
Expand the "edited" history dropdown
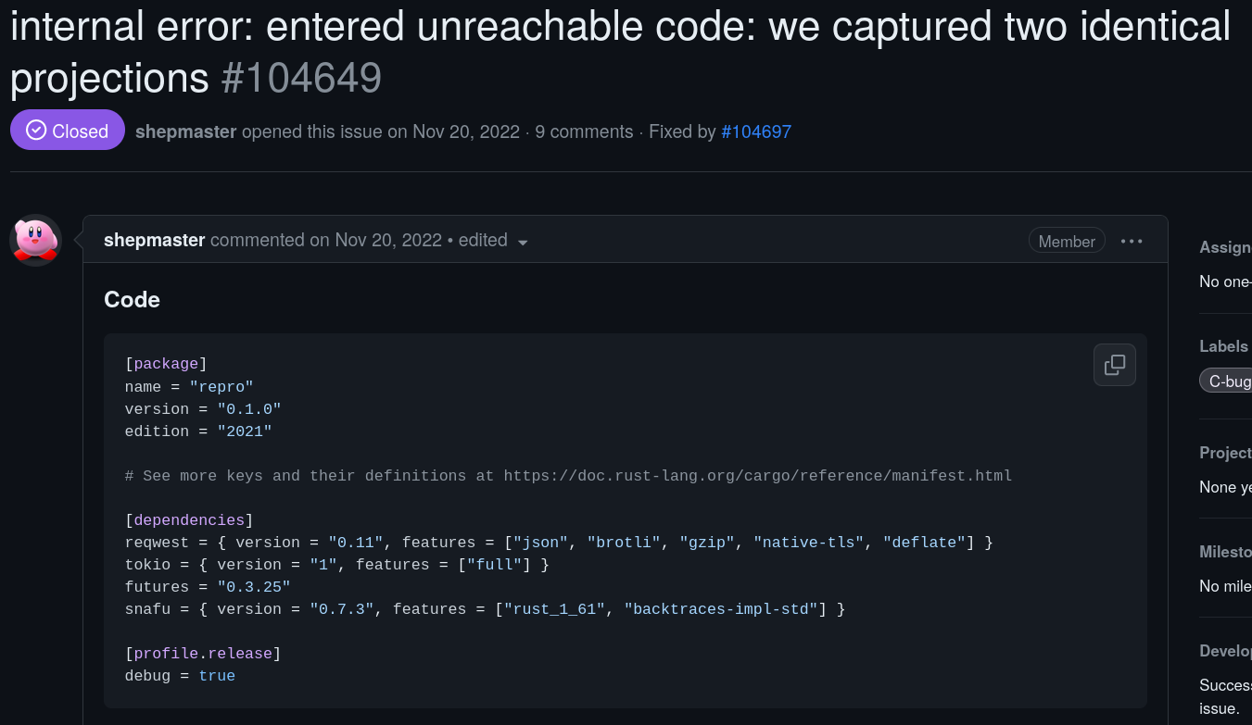click(493, 241)
